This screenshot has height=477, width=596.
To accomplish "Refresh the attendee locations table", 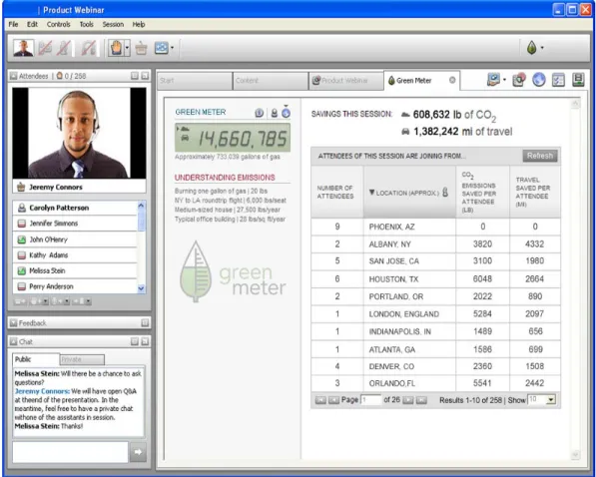I will click(x=540, y=156).
